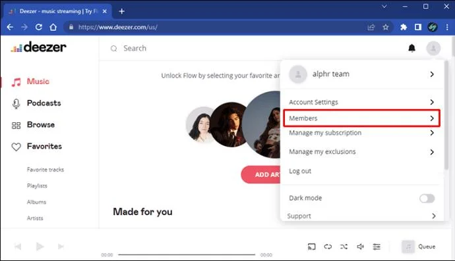This screenshot has height=261, width=455.
Task: Reload the page
Action: tap(39, 27)
